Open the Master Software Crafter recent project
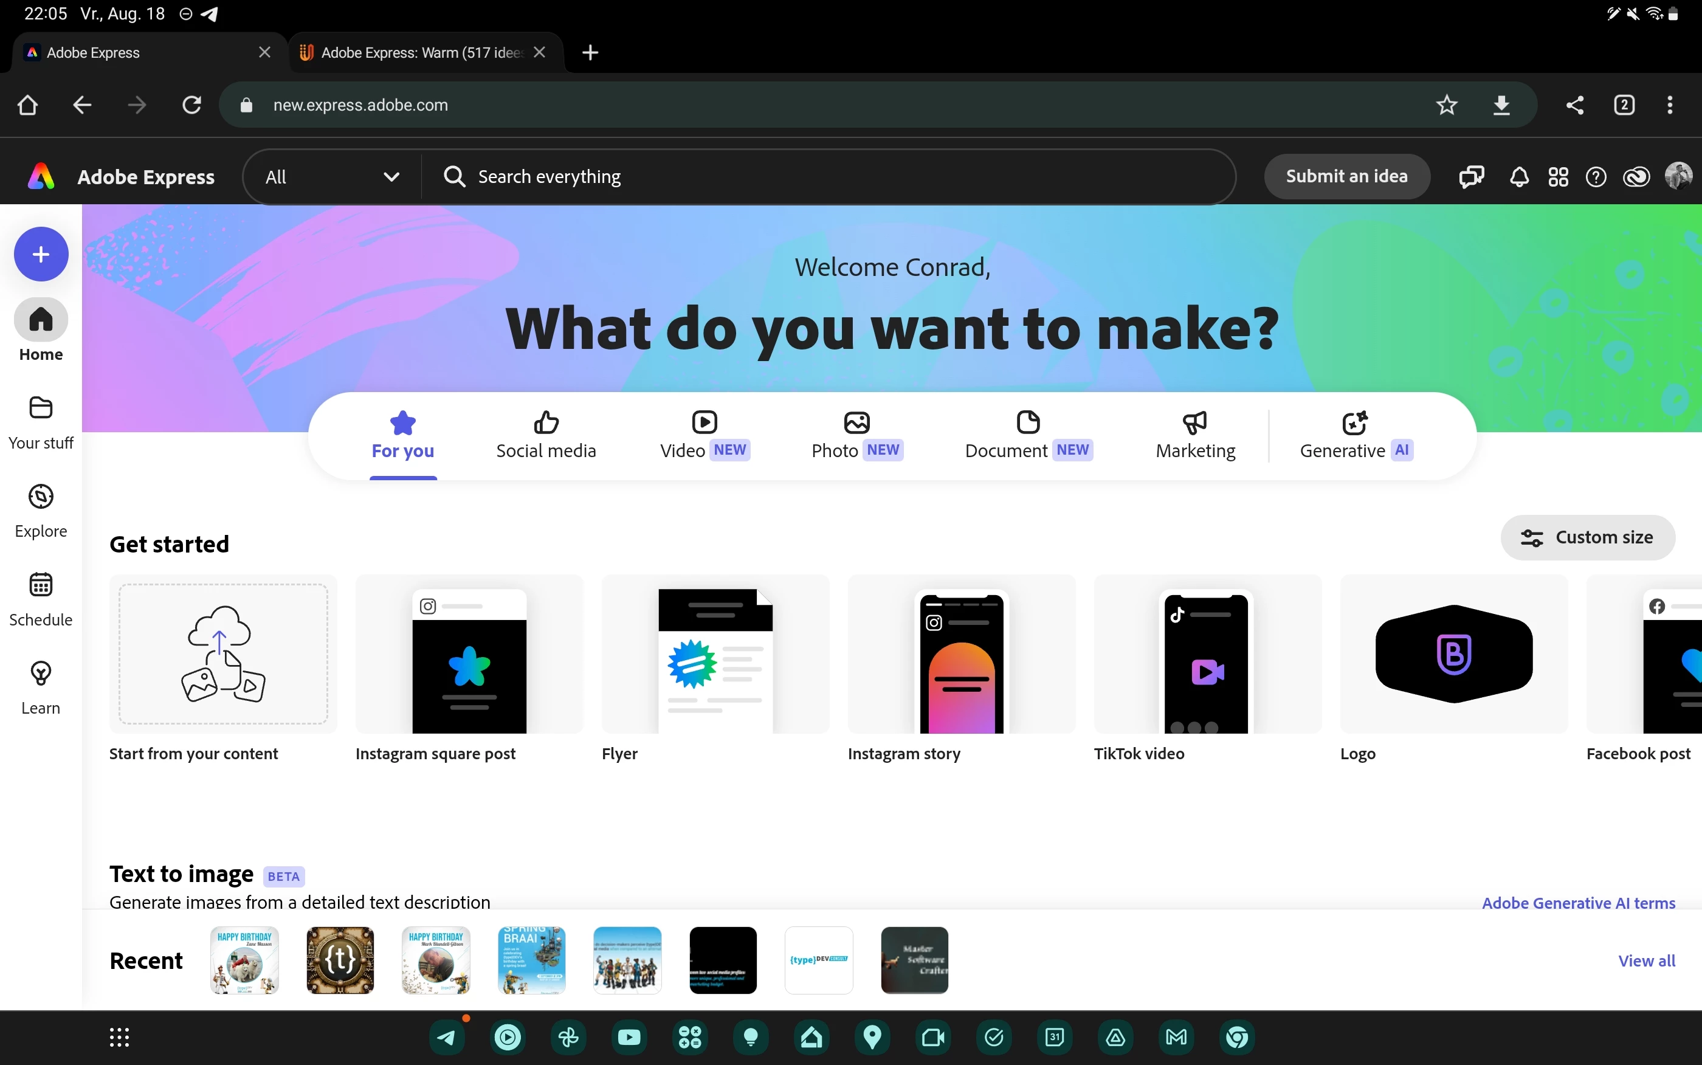This screenshot has height=1065, width=1702. click(x=915, y=960)
